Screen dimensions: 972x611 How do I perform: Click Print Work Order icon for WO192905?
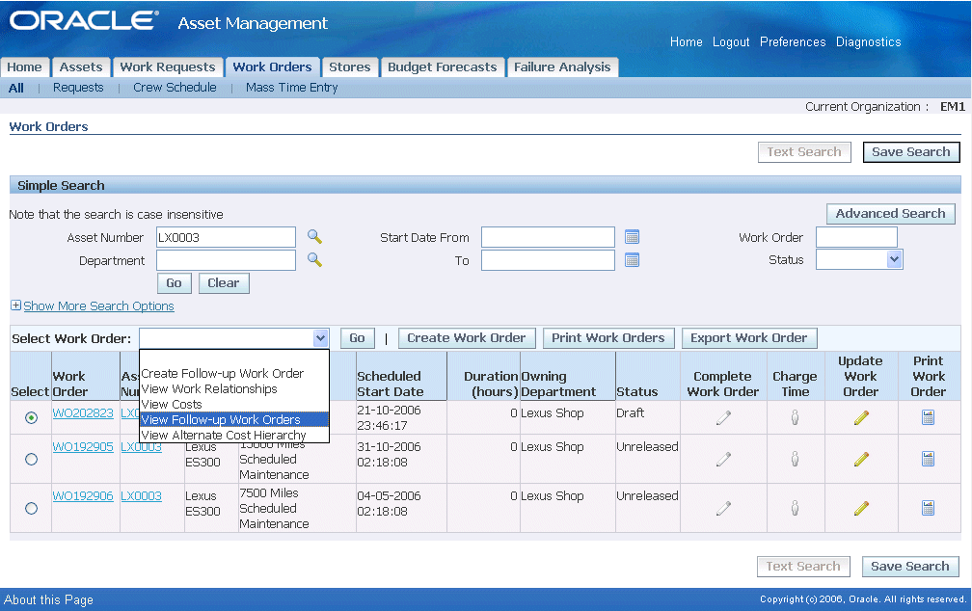coord(928,459)
